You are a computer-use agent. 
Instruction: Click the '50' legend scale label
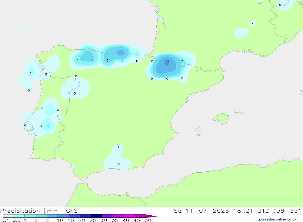pos(148,220)
